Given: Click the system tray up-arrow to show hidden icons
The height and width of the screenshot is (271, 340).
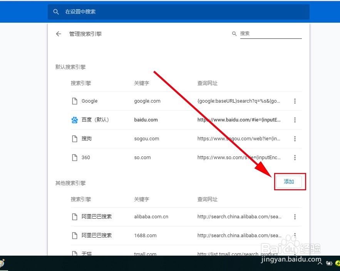Looking at the screenshot, I should pos(320,263).
